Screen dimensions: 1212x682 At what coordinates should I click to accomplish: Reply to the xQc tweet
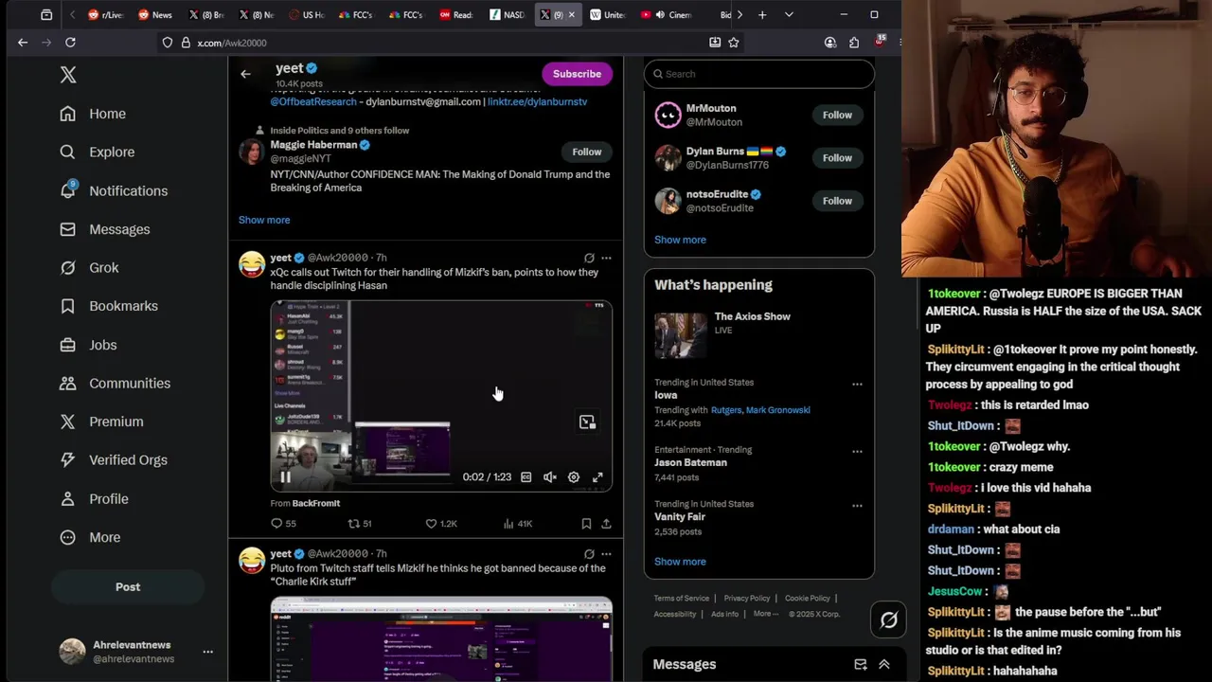(x=283, y=523)
